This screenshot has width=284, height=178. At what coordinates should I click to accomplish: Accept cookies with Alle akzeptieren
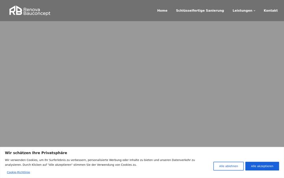262,166
